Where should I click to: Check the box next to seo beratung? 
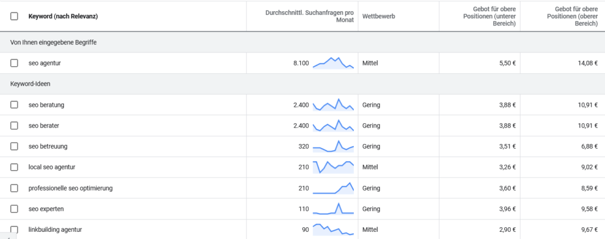click(14, 105)
